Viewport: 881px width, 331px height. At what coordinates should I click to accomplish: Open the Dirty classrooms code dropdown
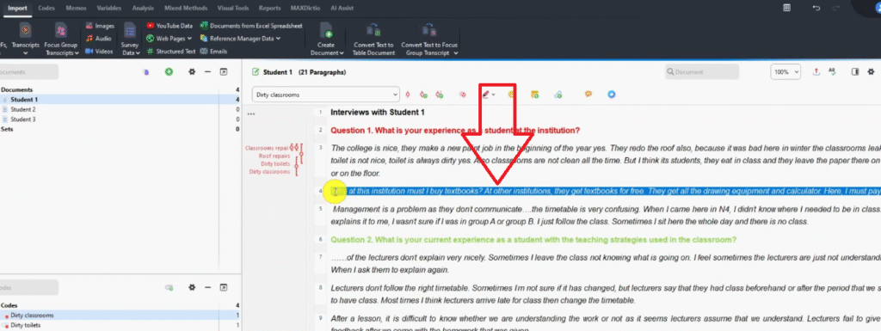[325, 95]
